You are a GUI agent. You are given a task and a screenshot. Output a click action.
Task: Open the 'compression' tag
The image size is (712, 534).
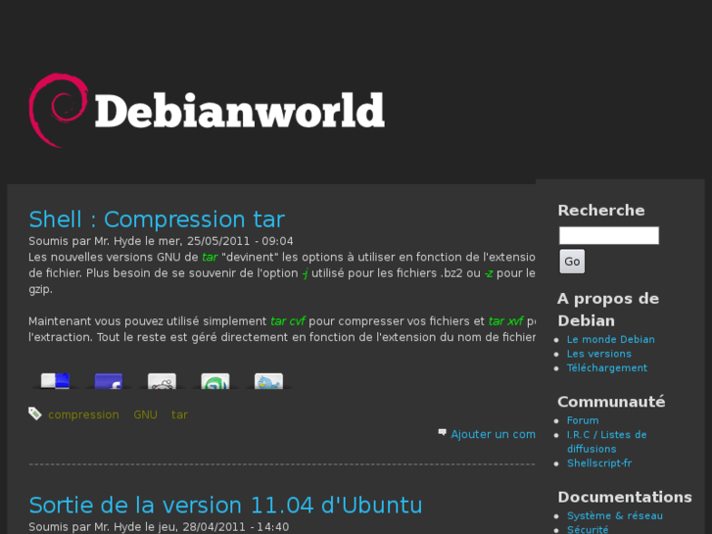tap(83, 414)
